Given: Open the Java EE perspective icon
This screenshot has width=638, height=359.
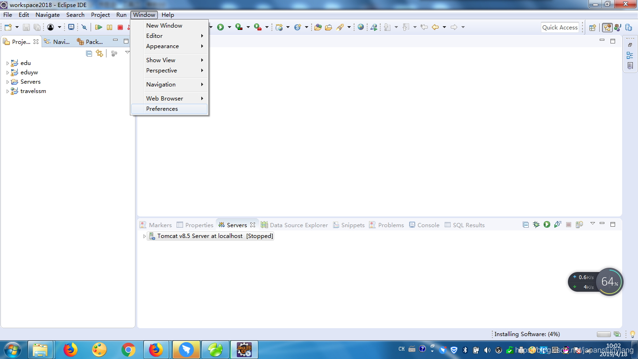Looking at the screenshot, I should [607, 27].
